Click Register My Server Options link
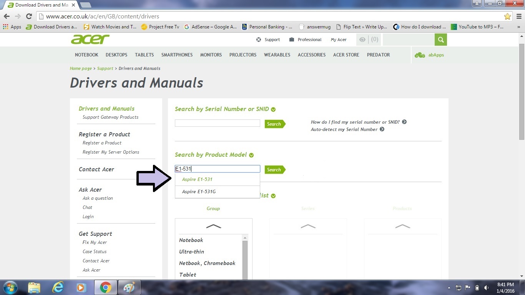 pyautogui.click(x=111, y=152)
